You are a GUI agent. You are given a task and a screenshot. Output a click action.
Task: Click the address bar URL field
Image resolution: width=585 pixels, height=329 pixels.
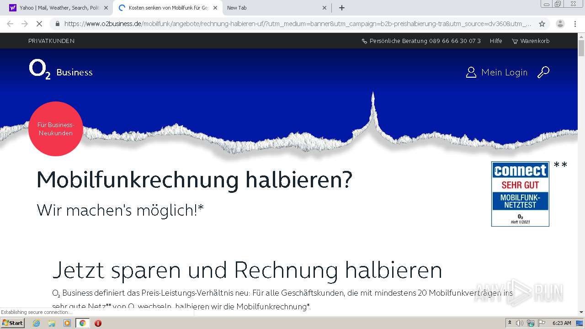[297, 24]
